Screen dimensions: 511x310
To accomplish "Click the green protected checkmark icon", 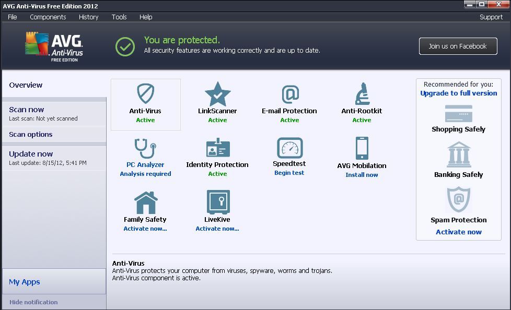I will click(125, 46).
